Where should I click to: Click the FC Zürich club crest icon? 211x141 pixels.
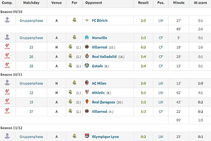[x=87, y=20]
